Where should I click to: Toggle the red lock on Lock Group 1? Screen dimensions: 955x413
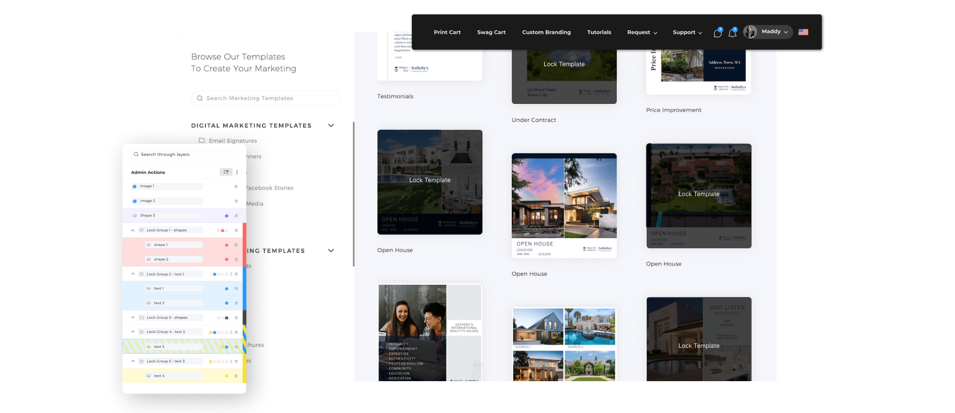coord(222,230)
